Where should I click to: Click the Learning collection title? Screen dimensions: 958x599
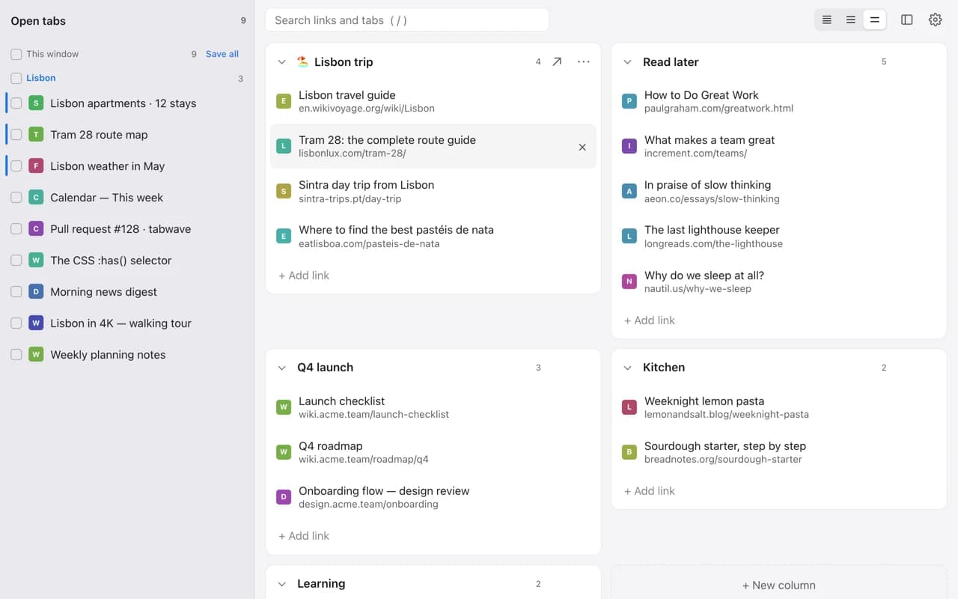pyautogui.click(x=321, y=584)
